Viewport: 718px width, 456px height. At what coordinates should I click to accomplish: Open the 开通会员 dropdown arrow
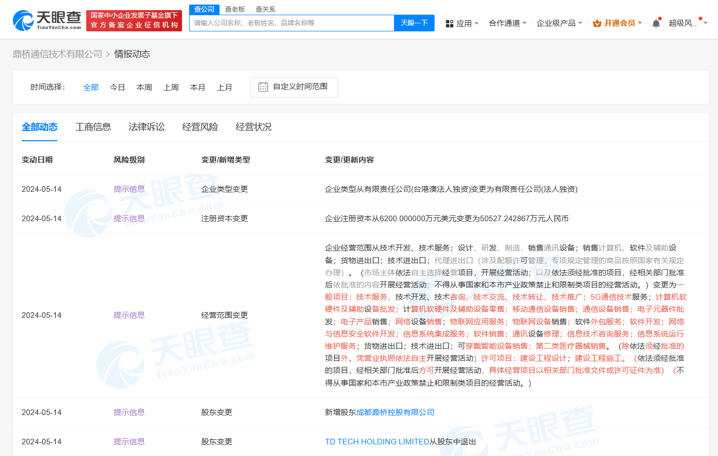(639, 23)
